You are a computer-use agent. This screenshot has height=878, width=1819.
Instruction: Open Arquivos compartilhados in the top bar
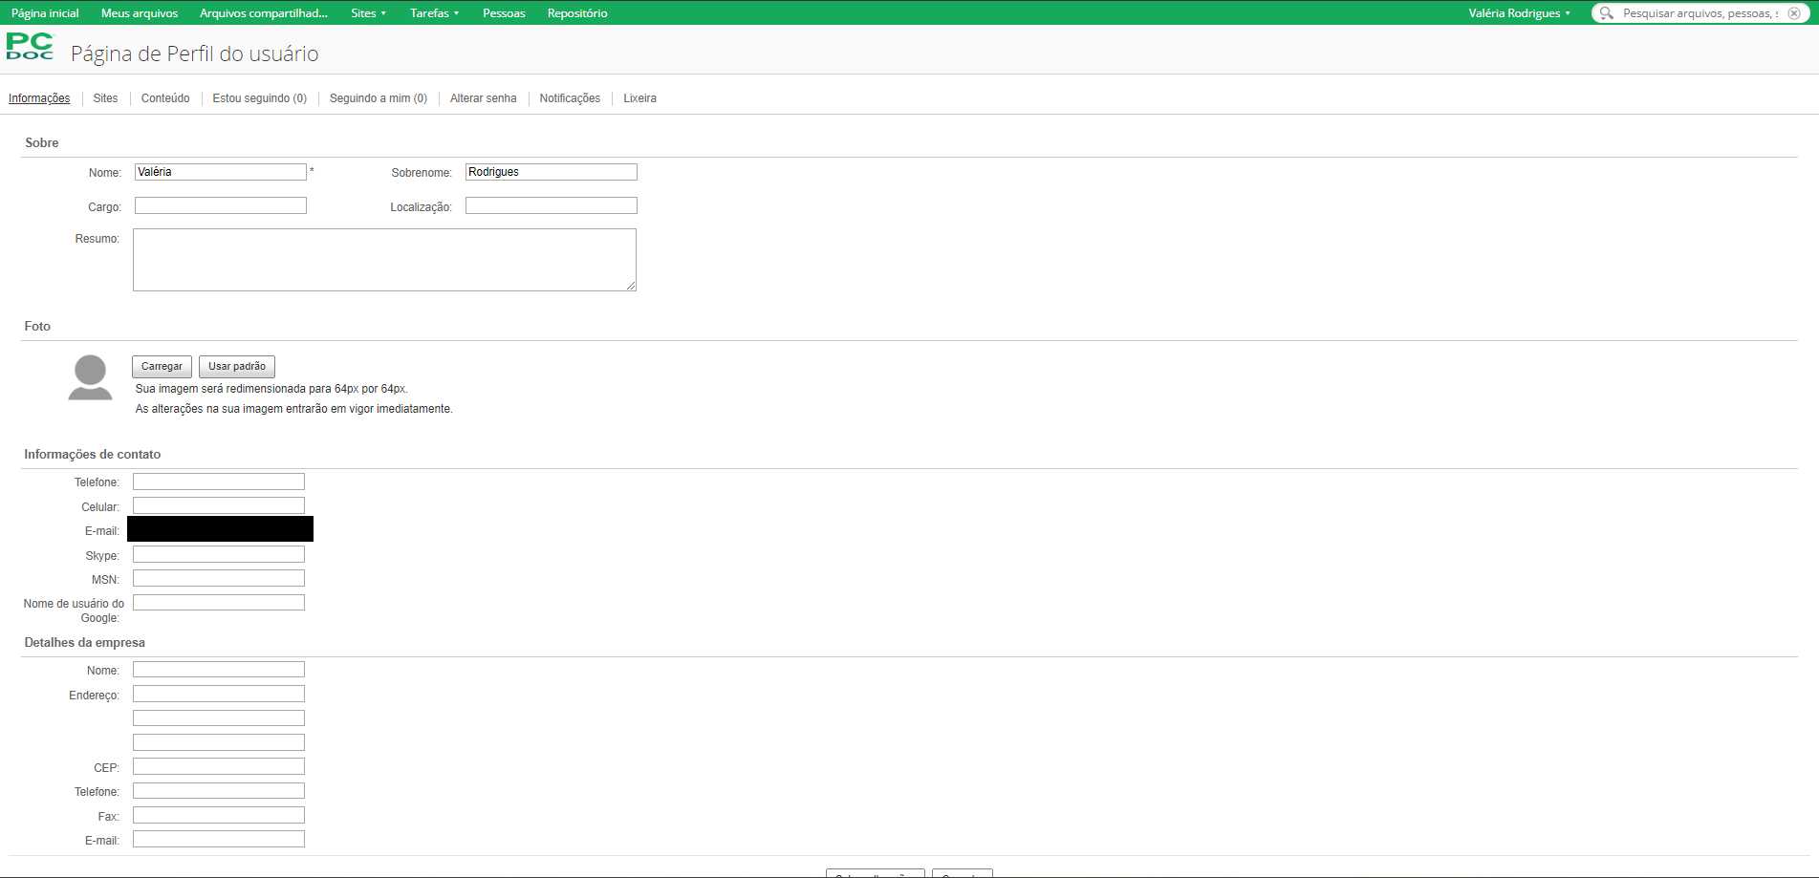tap(264, 13)
